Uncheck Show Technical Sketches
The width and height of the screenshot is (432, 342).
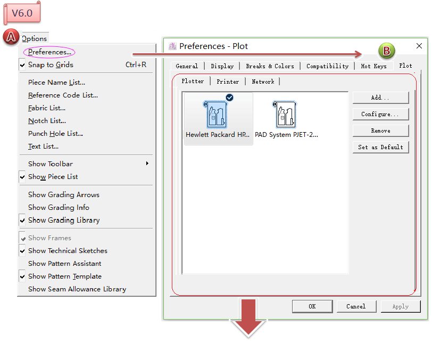tap(68, 251)
